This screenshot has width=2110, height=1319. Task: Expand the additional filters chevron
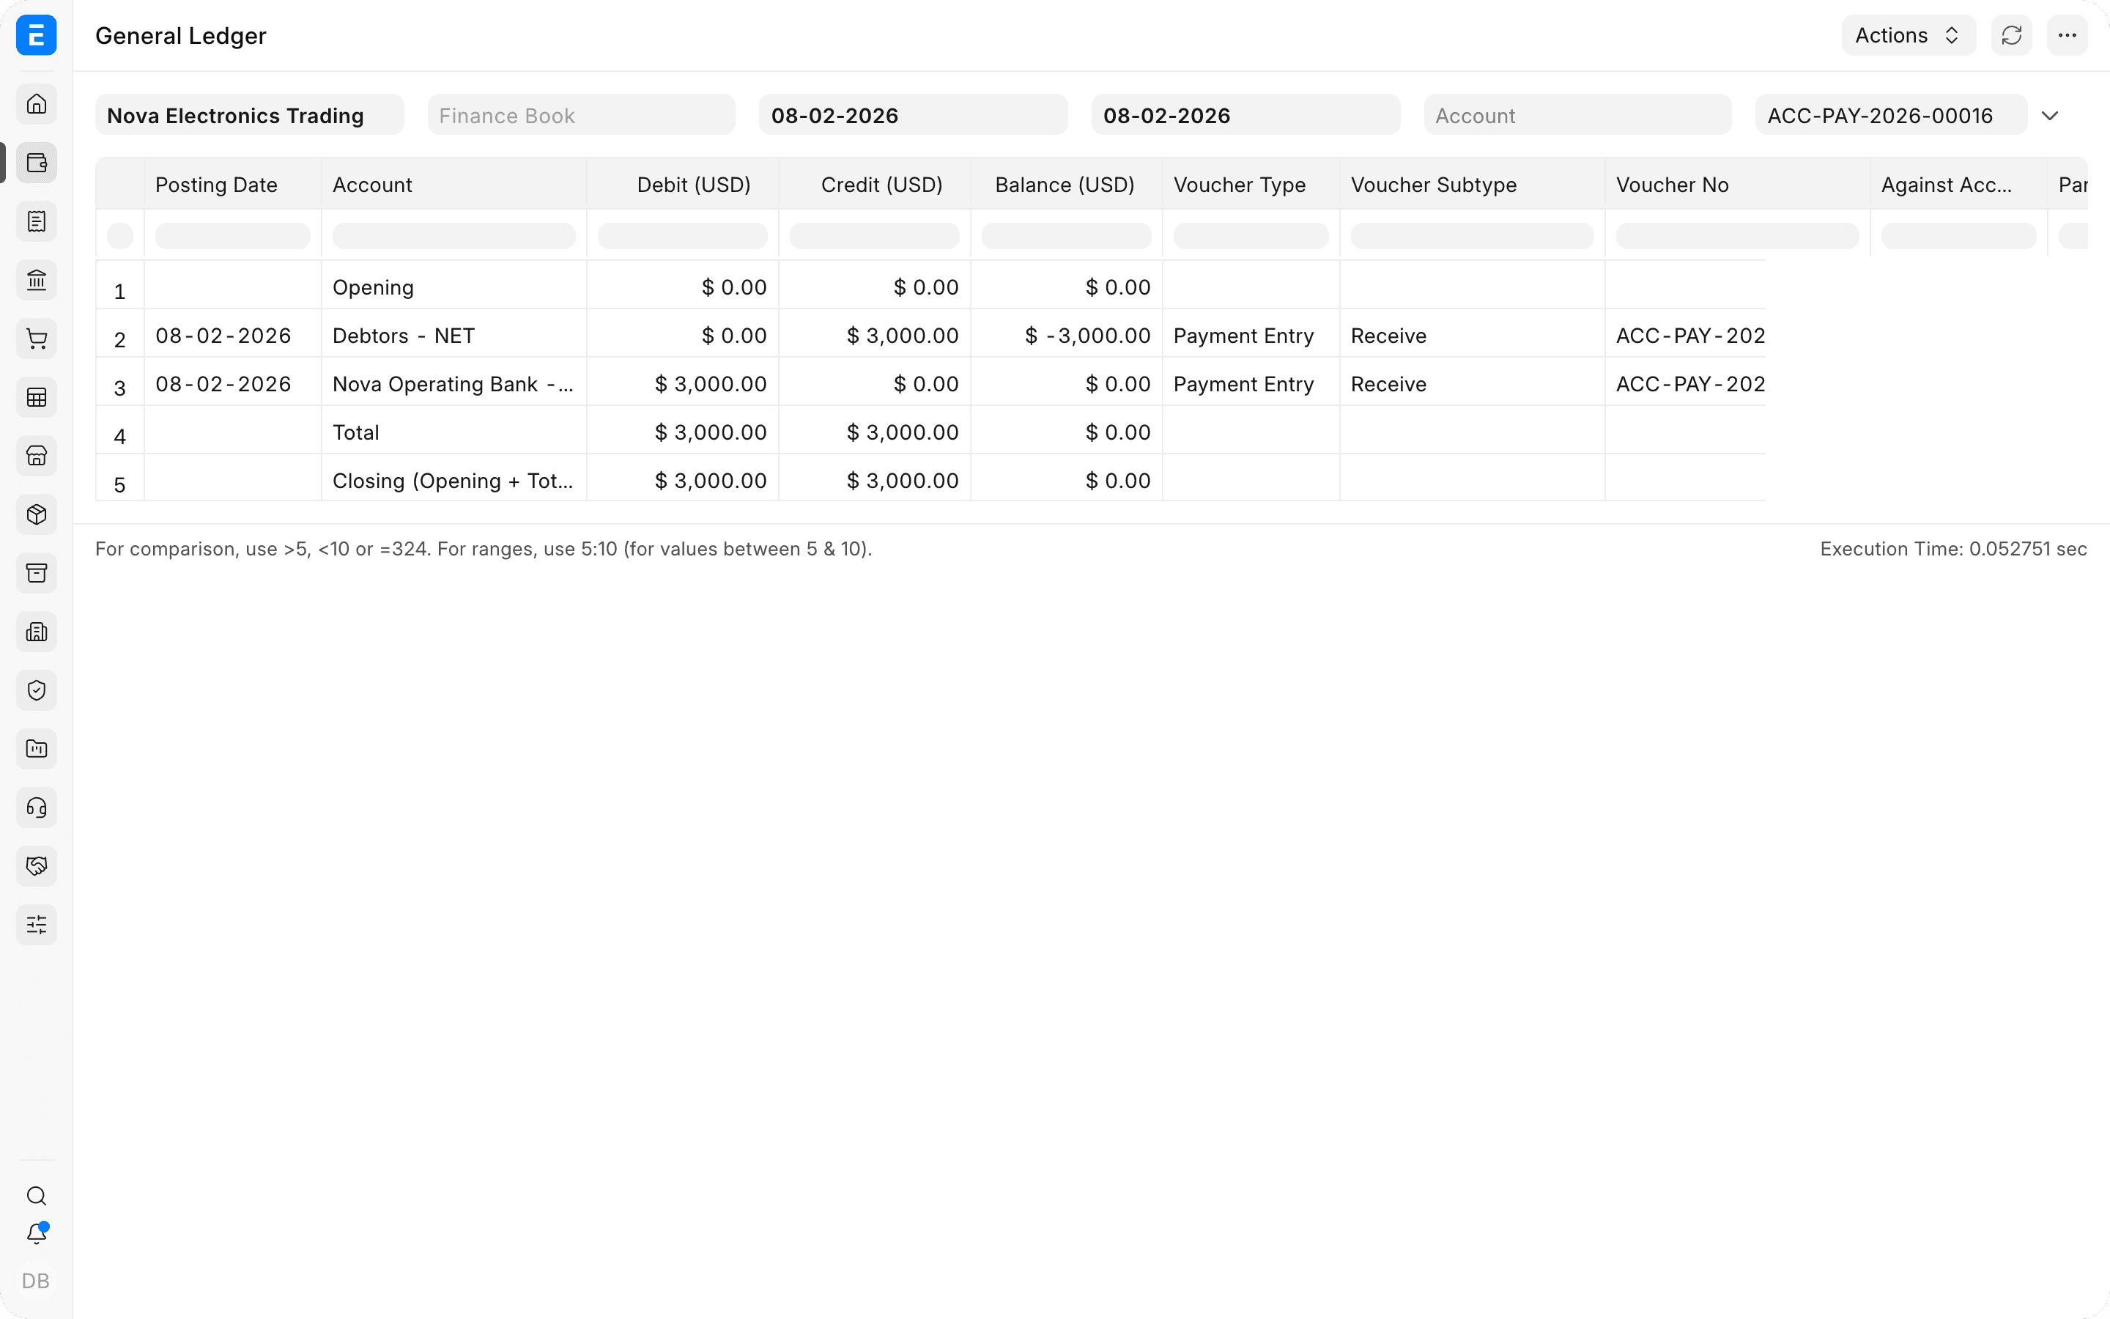2051,116
